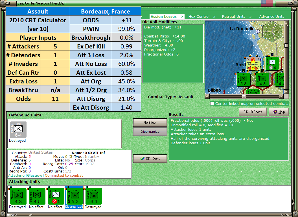
Task: Go to the Retreat Units step
Action: (x=237, y=17)
